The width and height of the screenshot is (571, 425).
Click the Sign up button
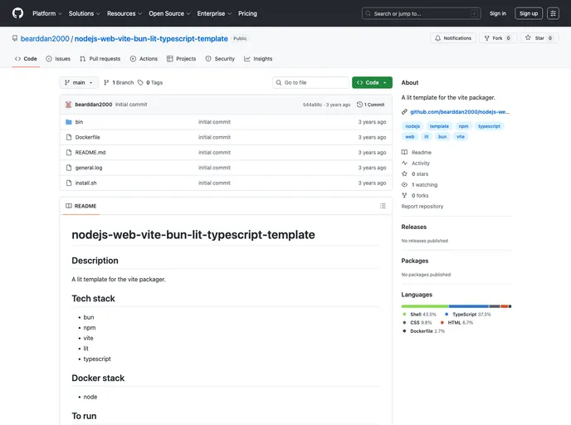pos(528,13)
